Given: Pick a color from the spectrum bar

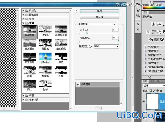Looking at the screenshot, I should (x=154, y=8).
